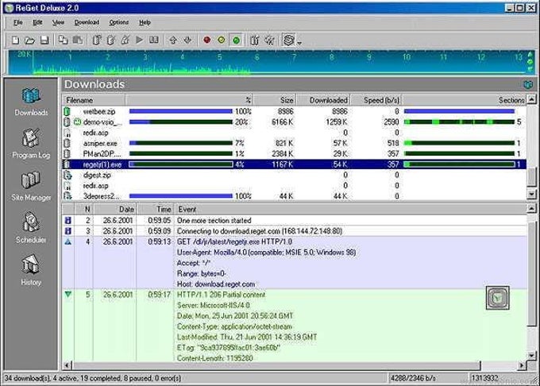Expand the dropdown arrow at toolbar's end

299,41
